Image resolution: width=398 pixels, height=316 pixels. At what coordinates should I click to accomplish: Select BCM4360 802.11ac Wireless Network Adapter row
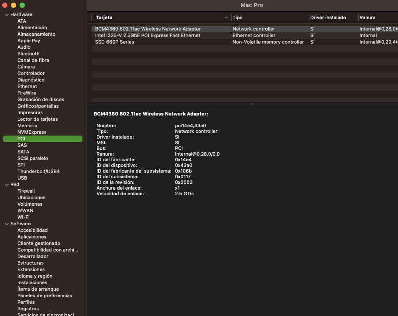(245, 29)
